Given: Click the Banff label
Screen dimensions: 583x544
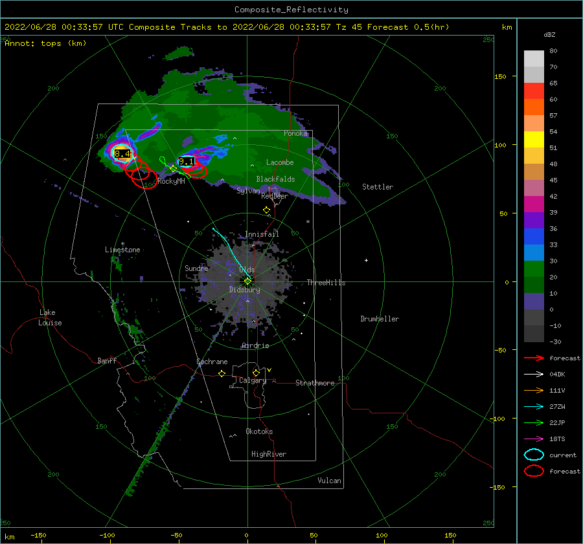Looking at the screenshot, I should pyautogui.click(x=107, y=360).
